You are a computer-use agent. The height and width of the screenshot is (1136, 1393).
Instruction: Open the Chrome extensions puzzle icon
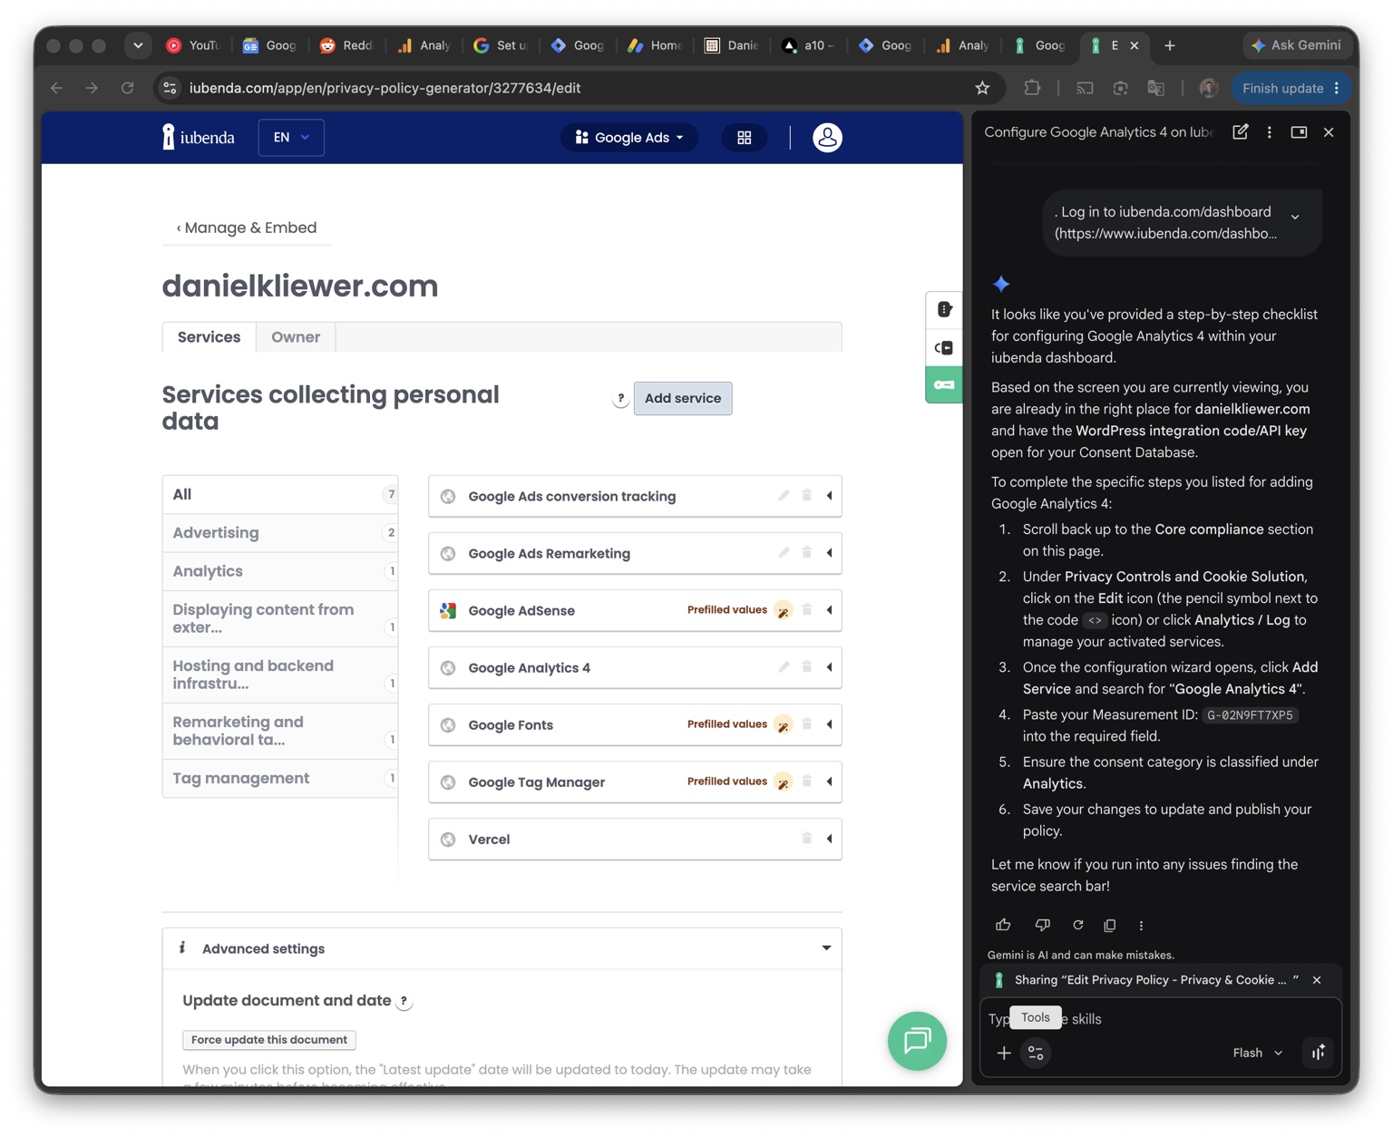coord(1032,88)
